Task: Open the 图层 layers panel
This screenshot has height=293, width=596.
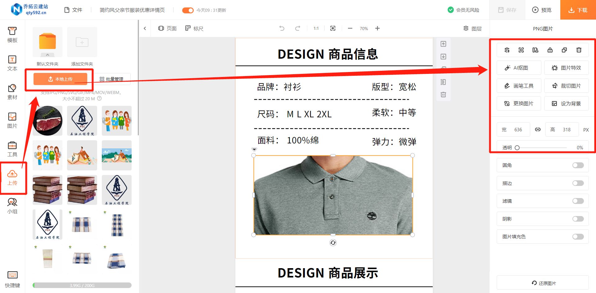Action: [x=472, y=29]
